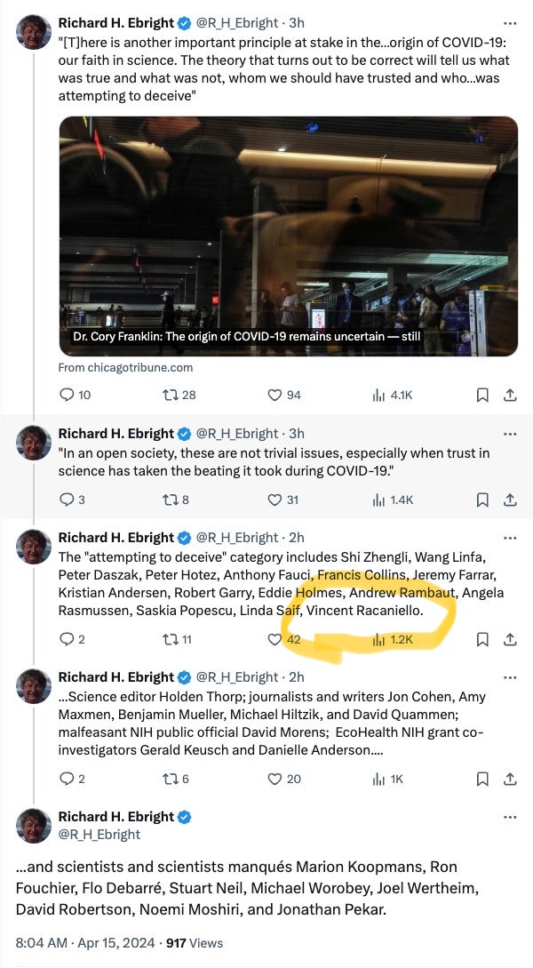Open the "From chicagotribune.com" link
The height and width of the screenshot is (968, 533).
coord(126,367)
